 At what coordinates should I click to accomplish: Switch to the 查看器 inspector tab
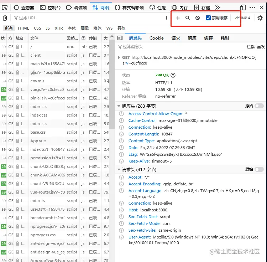click(x=24, y=8)
